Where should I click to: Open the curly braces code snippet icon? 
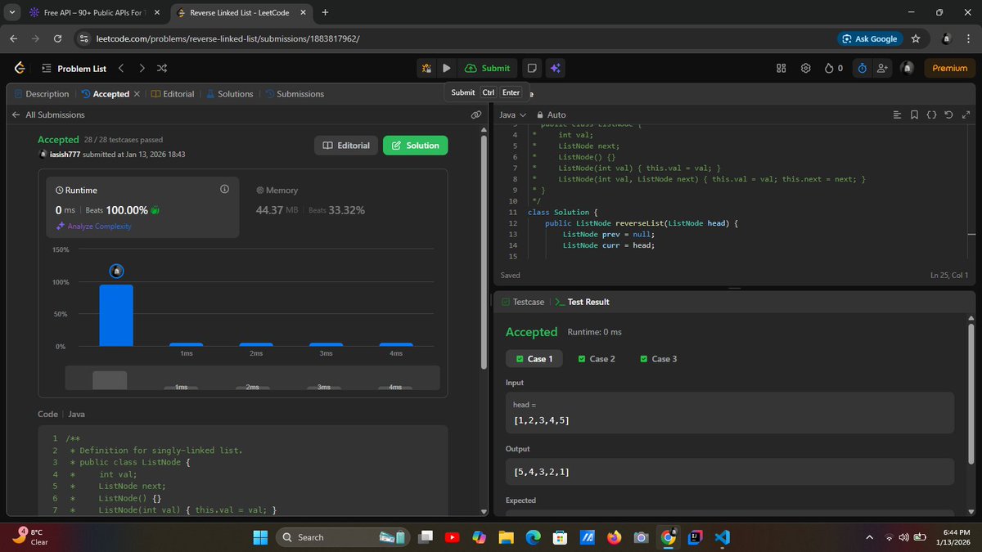click(931, 115)
